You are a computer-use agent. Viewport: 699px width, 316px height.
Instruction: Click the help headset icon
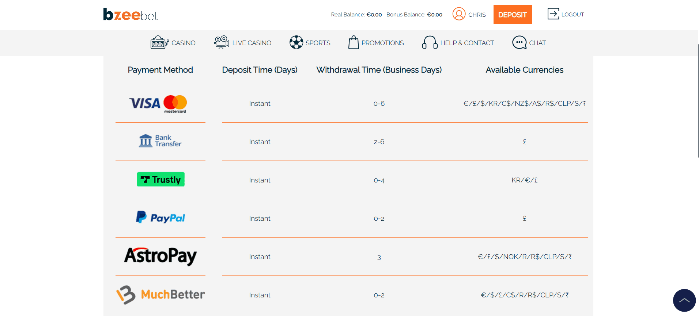pyautogui.click(x=430, y=43)
